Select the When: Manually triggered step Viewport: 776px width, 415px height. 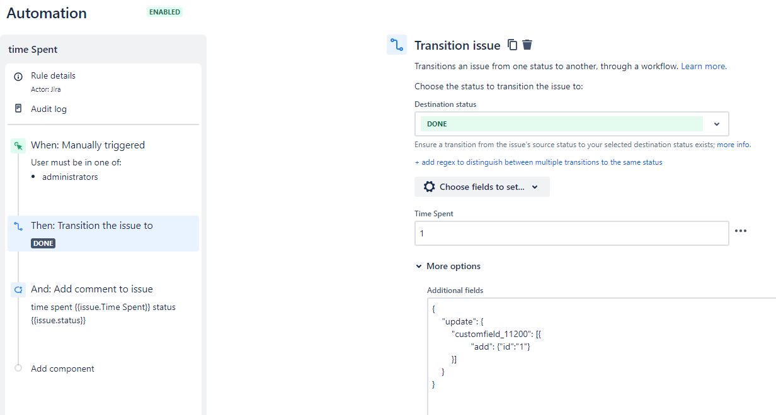88,145
